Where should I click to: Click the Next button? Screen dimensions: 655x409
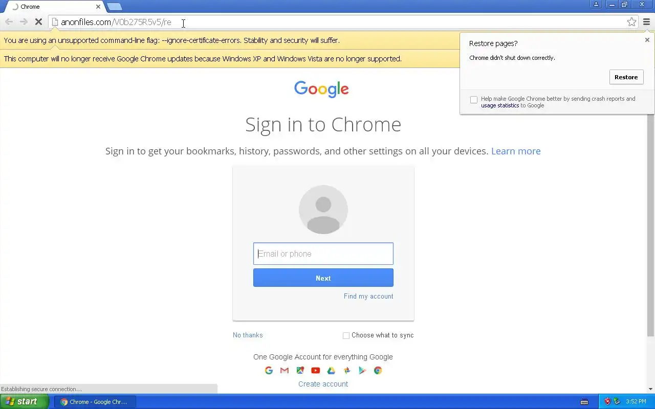(323, 278)
